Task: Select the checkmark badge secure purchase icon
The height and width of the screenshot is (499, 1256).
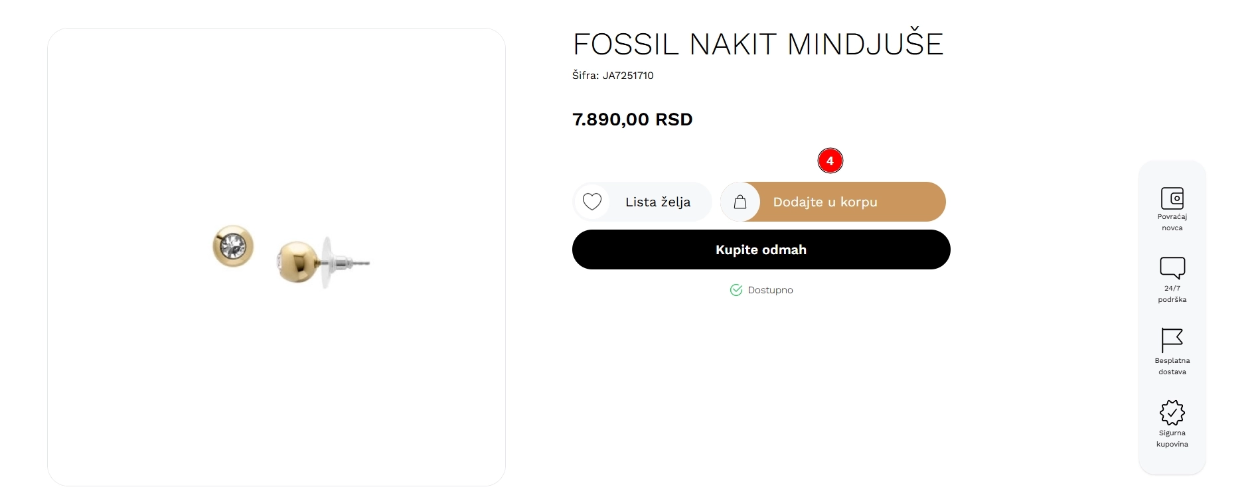Action: pos(1172,413)
